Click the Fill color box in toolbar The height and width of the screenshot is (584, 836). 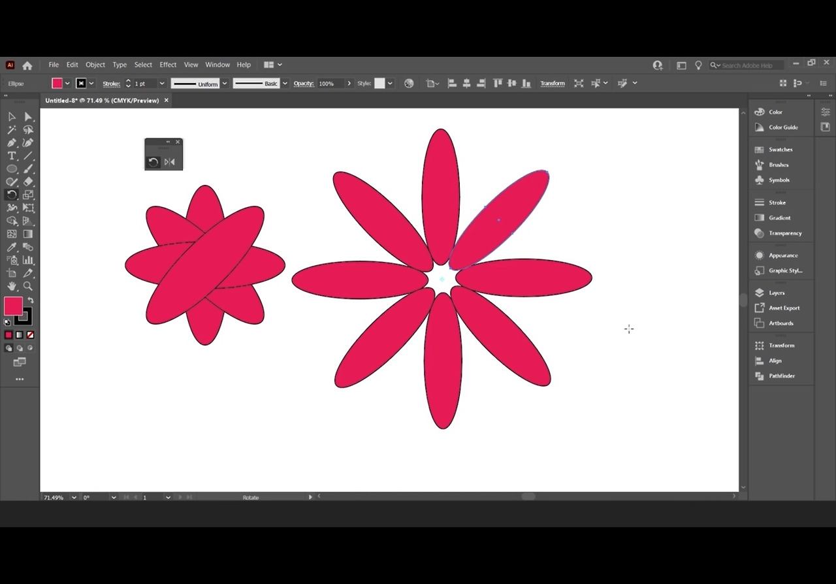pyautogui.click(x=13, y=306)
